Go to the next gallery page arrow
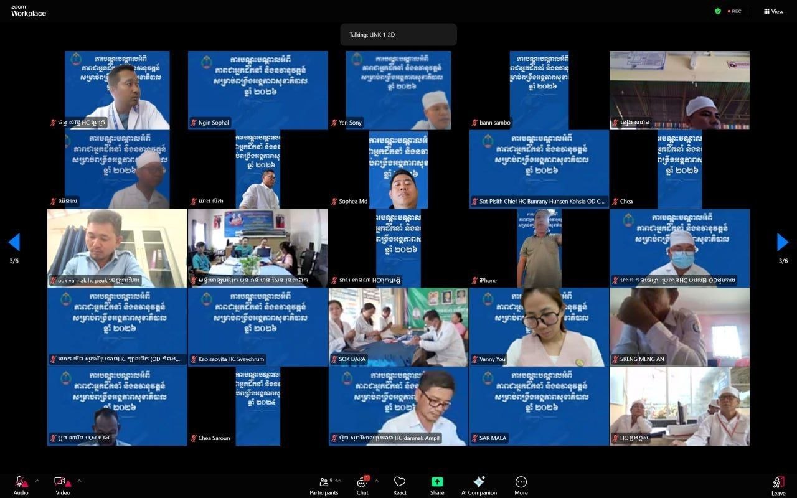This screenshot has height=498, width=797. pos(783,242)
